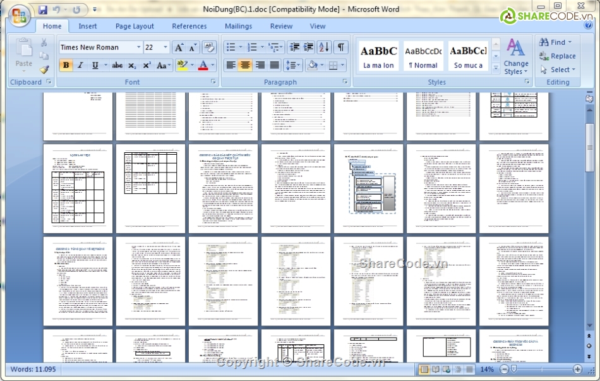Open the Office Button menu
The width and height of the screenshot is (600, 381).
pos(20,16)
